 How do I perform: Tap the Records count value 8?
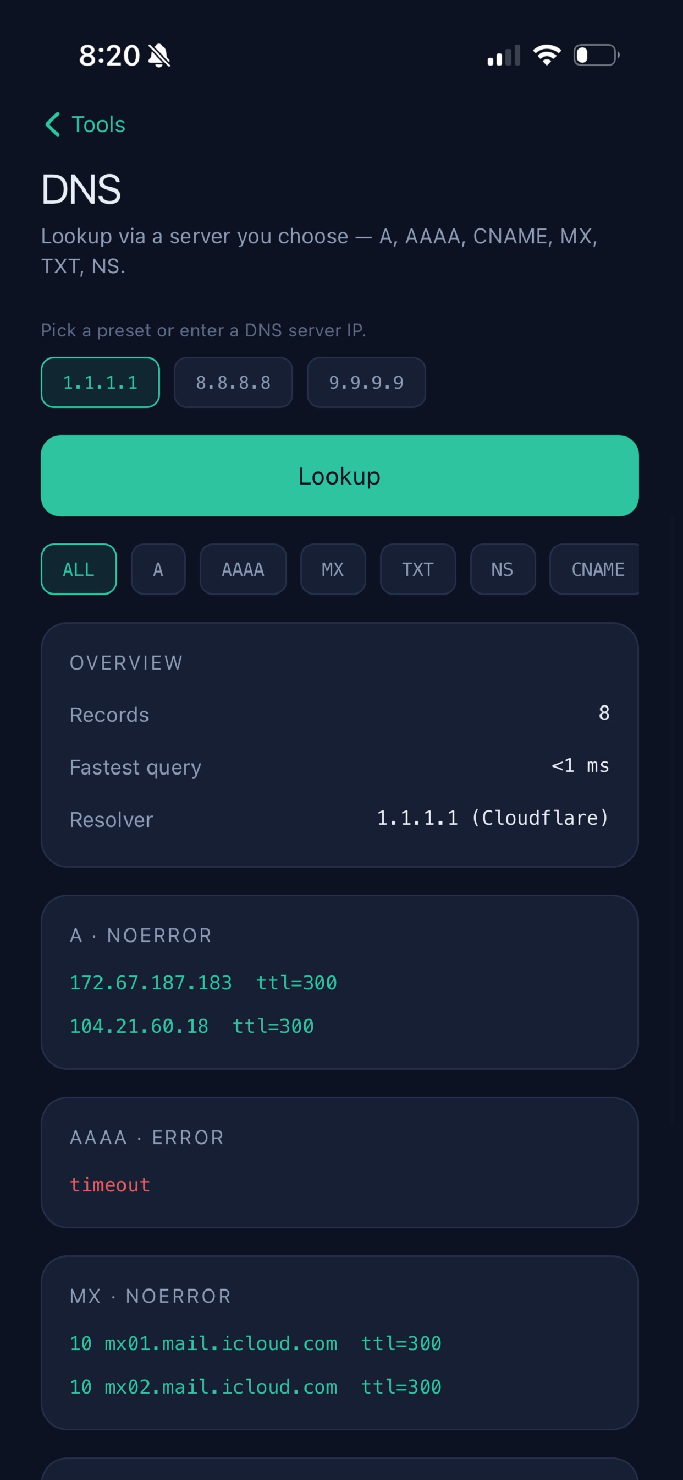[604, 712]
